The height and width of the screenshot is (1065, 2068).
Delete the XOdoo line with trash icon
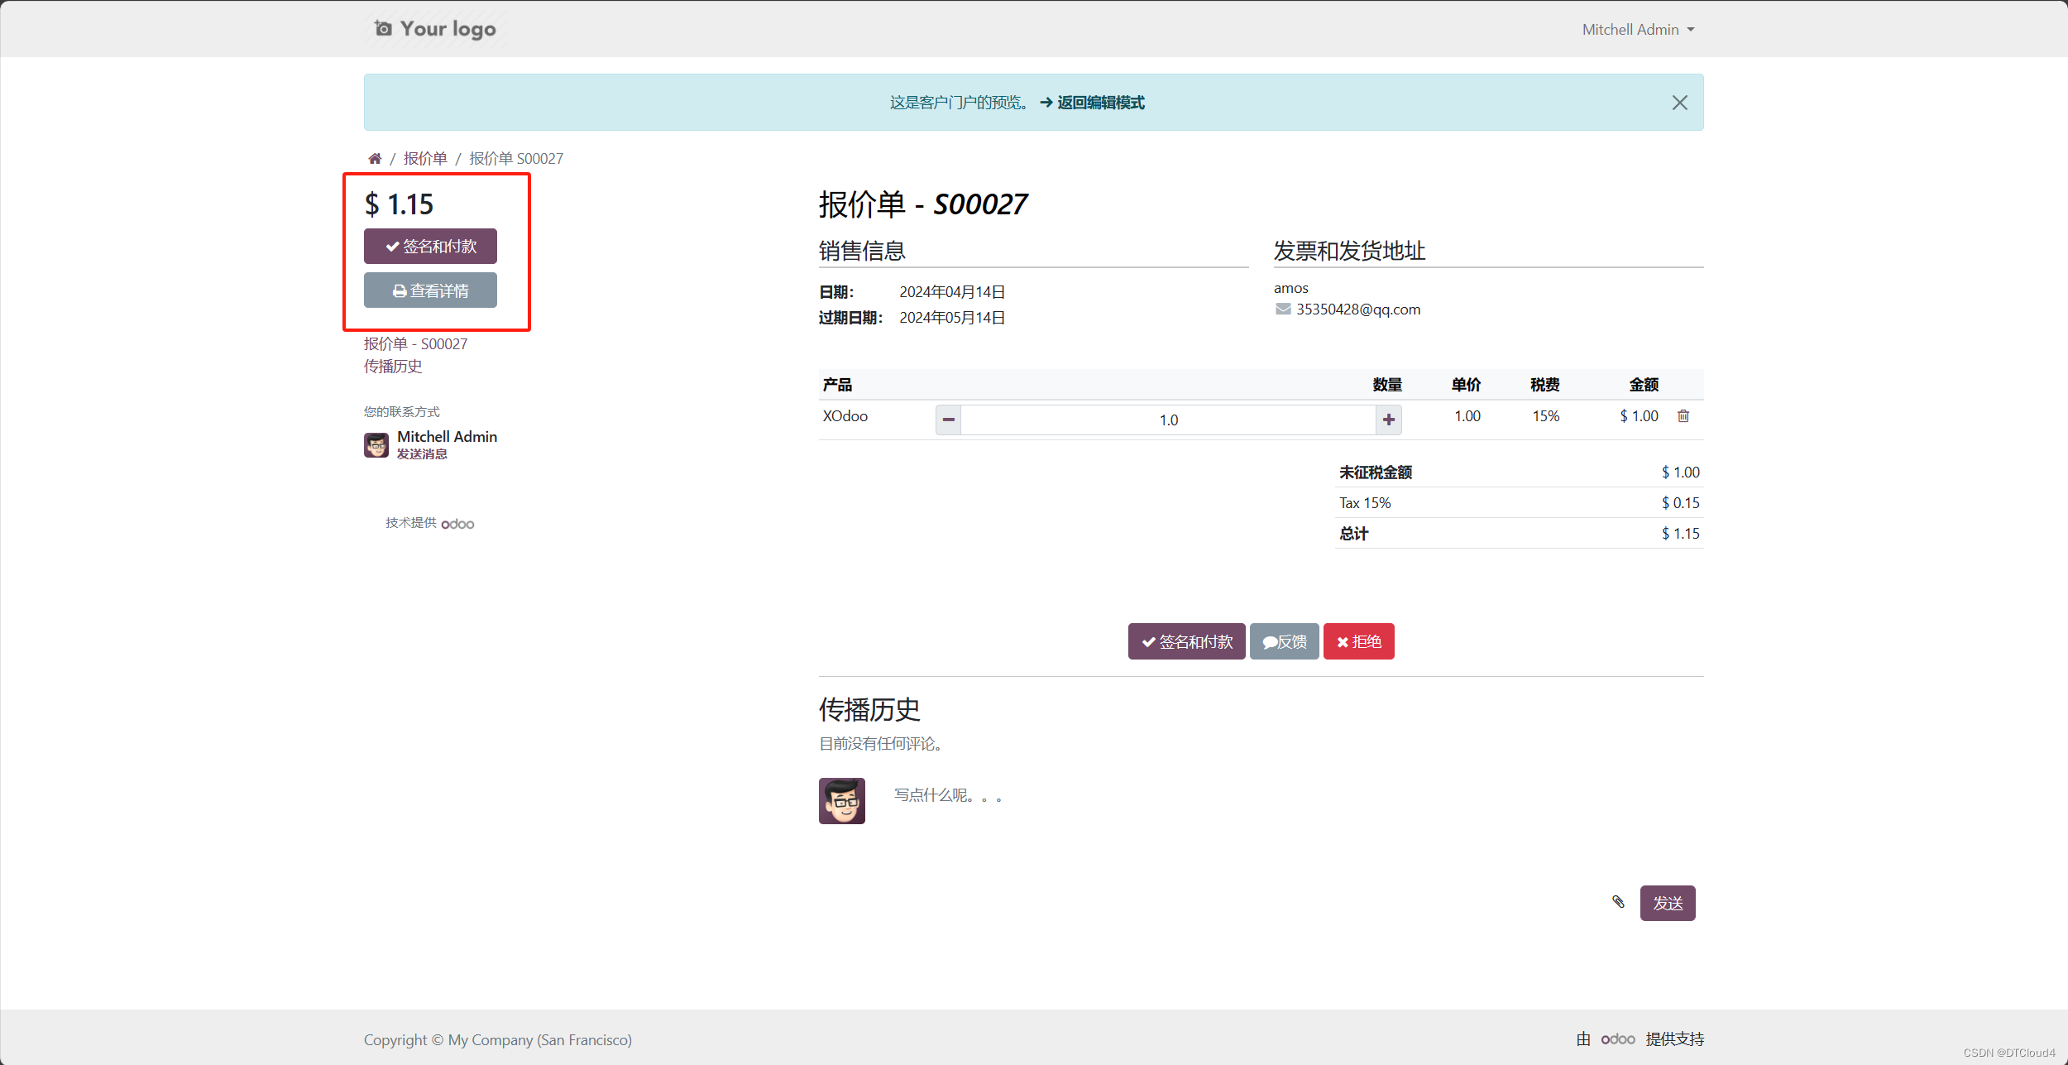tap(1683, 416)
